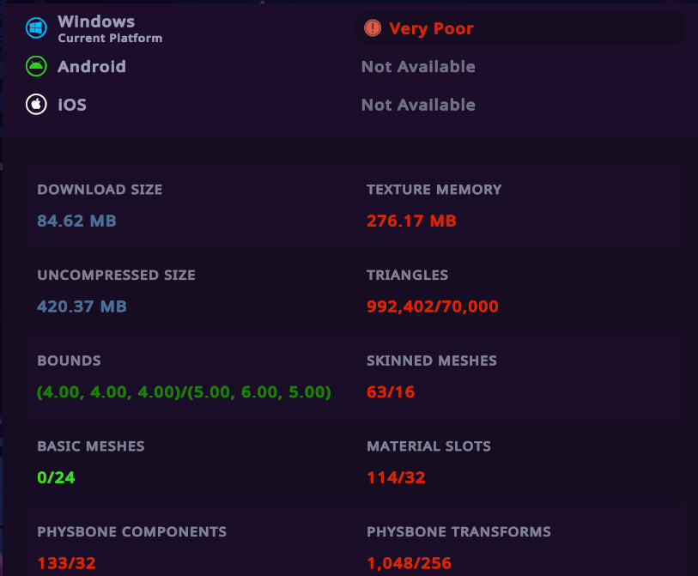Click iOS's Not Available status

(x=418, y=105)
